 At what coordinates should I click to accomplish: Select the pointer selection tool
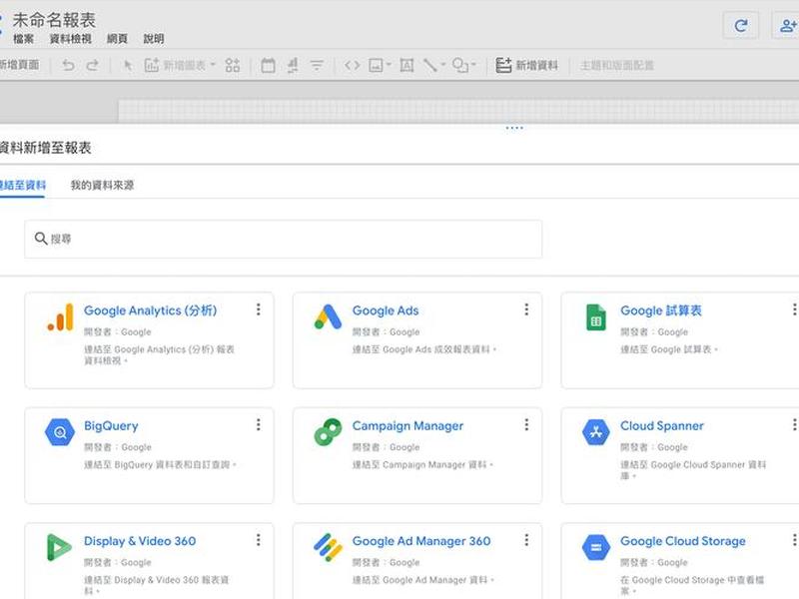(128, 65)
